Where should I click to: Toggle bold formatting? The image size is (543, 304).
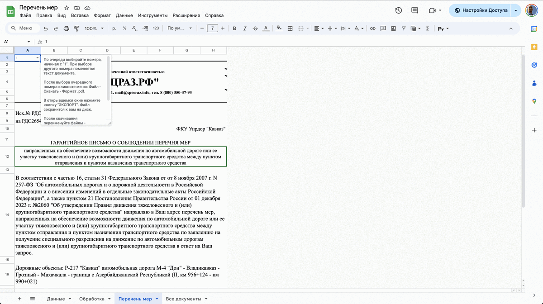pos(234,28)
